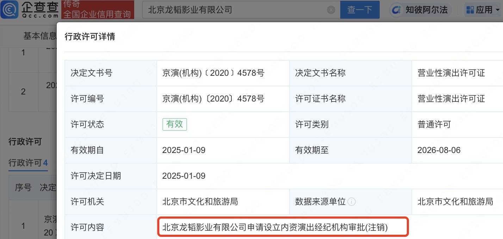Click the 许可状态 label cell
This screenshot has height=239, width=503.
[x=111, y=124]
